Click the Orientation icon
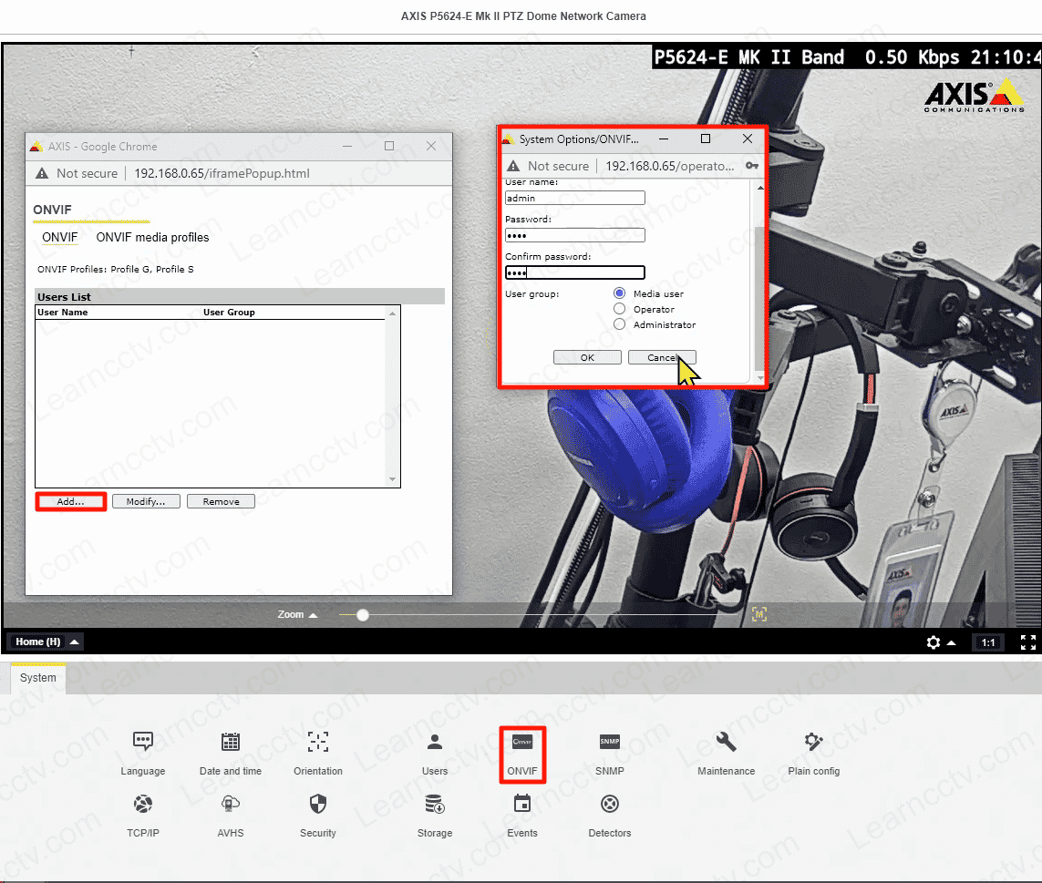Viewport: 1042px width, 883px height. [x=317, y=742]
